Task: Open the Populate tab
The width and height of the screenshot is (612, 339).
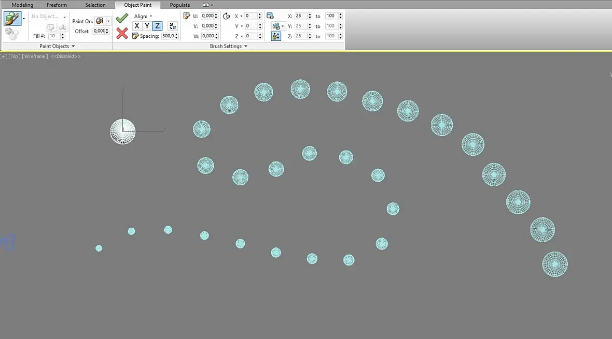Action: (x=180, y=5)
